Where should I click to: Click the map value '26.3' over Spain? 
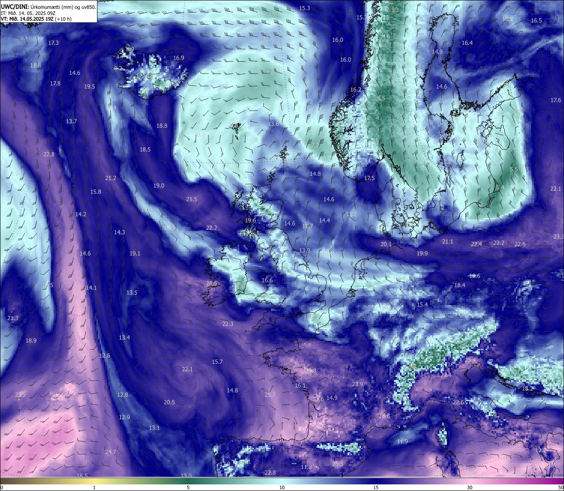(338, 464)
